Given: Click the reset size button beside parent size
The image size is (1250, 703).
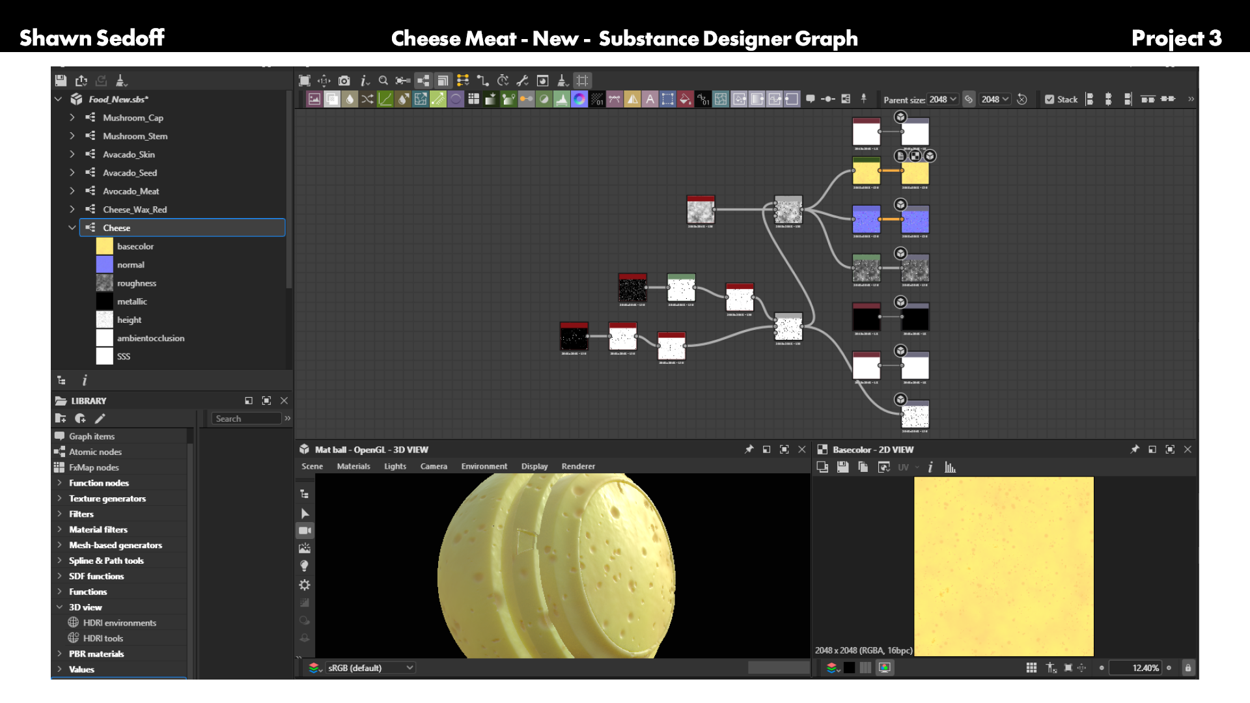Looking at the screenshot, I should pos(1022,100).
